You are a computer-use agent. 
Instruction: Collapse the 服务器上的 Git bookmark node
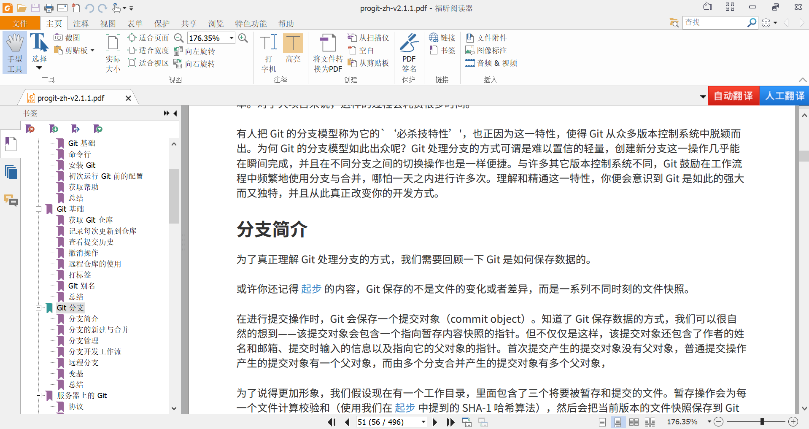pos(38,395)
